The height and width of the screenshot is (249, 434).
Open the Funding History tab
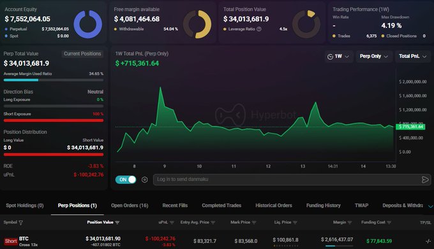pyautogui.click(x=324, y=206)
